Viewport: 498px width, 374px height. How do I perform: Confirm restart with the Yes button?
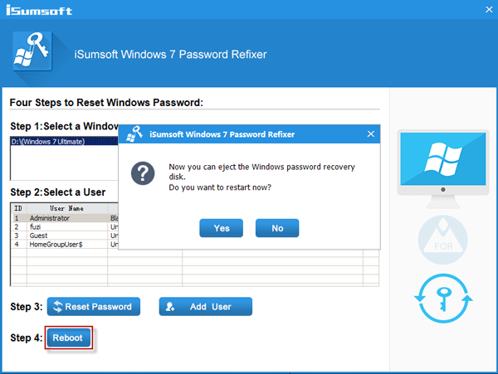pyautogui.click(x=221, y=228)
